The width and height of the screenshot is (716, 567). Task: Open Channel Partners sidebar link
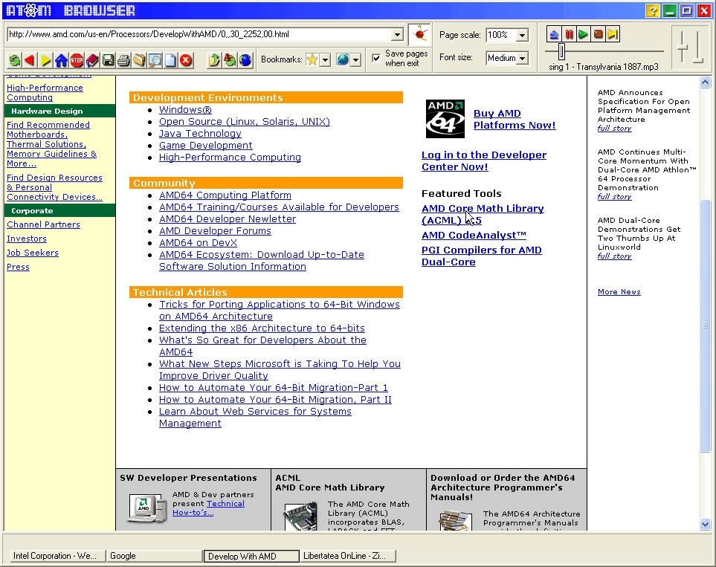point(43,224)
